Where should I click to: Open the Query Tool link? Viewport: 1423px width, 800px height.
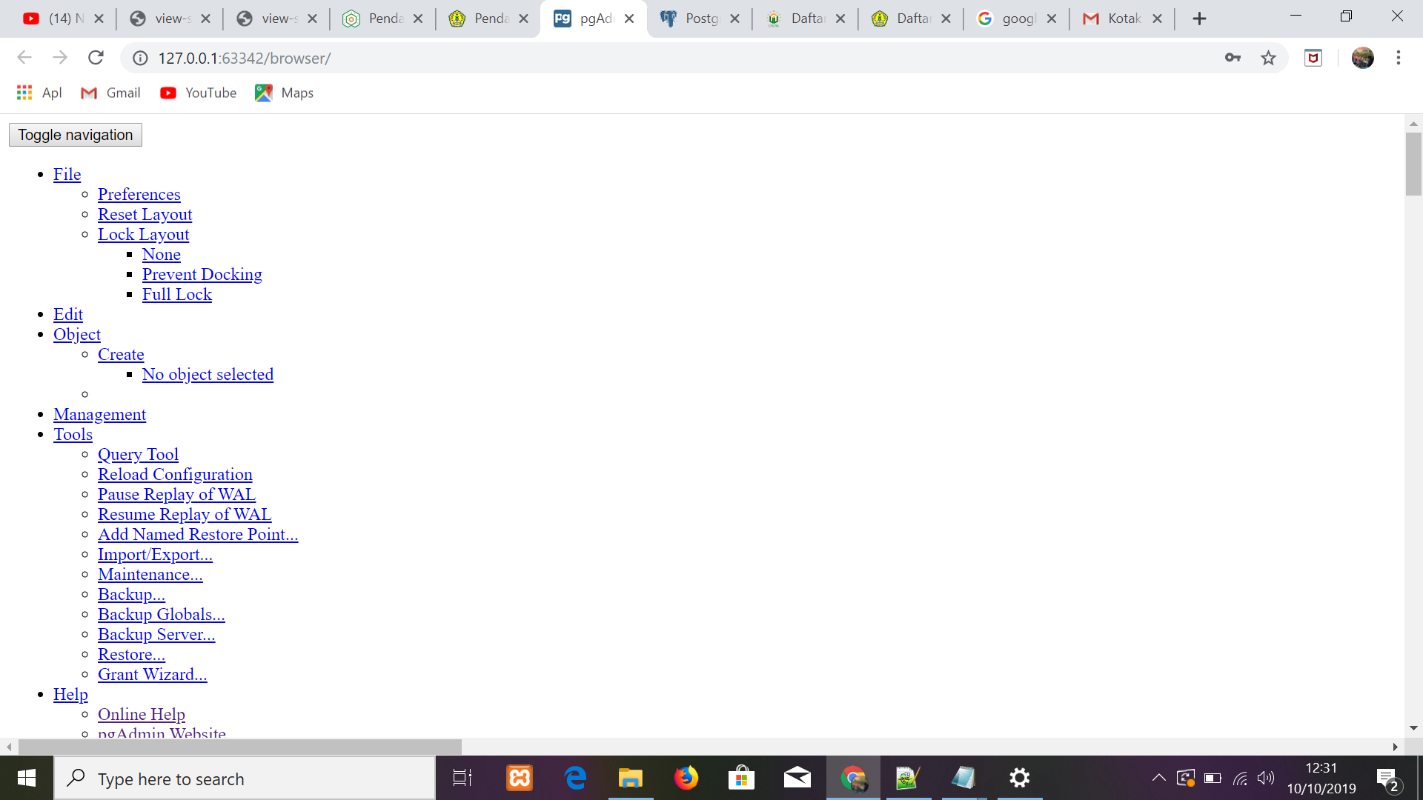coord(138,454)
